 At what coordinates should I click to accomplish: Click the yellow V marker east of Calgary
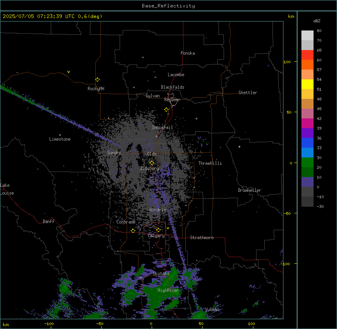point(168,228)
